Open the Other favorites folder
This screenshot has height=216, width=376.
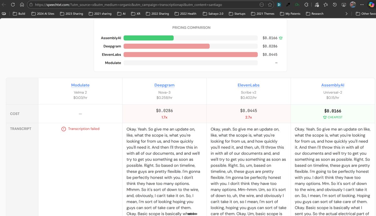[x=365, y=14]
